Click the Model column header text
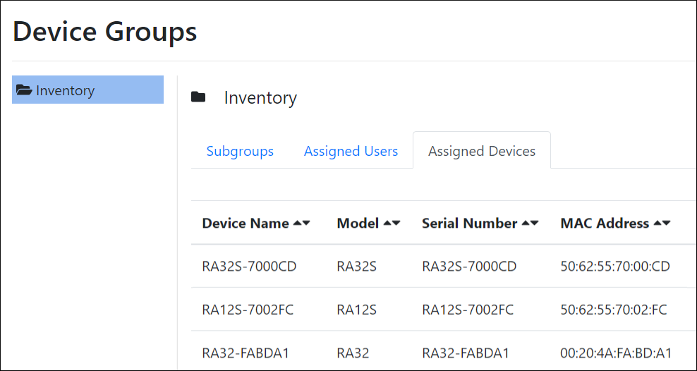Viewport: 697px width, 371px height. (x=358, y=223)
